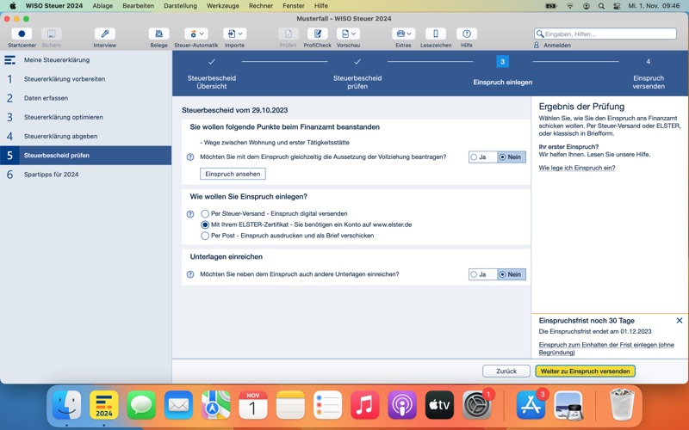Open the Belege toolbar icon

tap(158, 34)
